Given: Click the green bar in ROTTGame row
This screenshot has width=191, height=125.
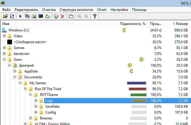Looking at the screenshot, I should (138, 95).
